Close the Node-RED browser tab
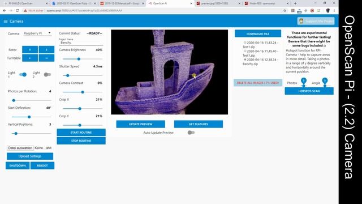 (x=287, y=3)
